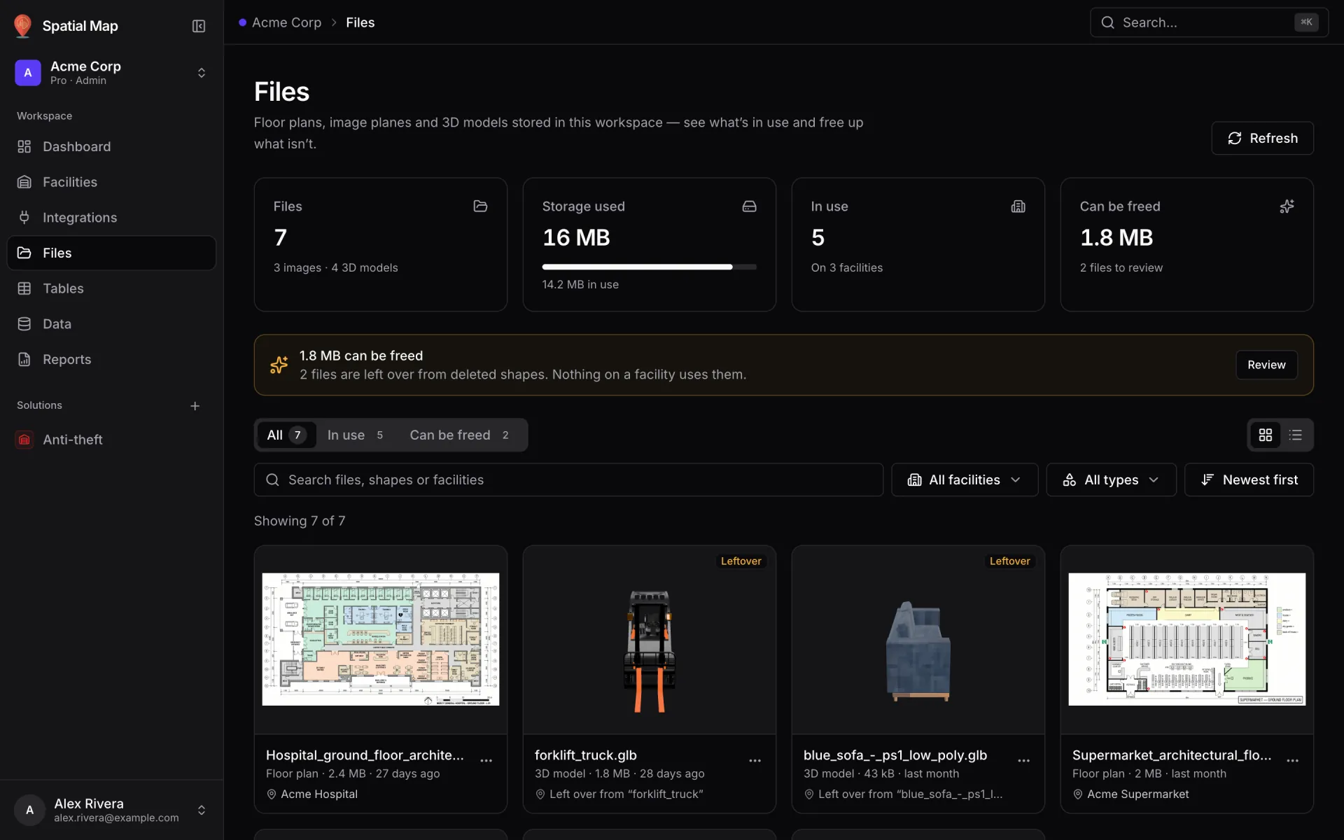Open the All types filter dropdown
Viewport: 1344px width, 840px height.
coord(1111,479)
